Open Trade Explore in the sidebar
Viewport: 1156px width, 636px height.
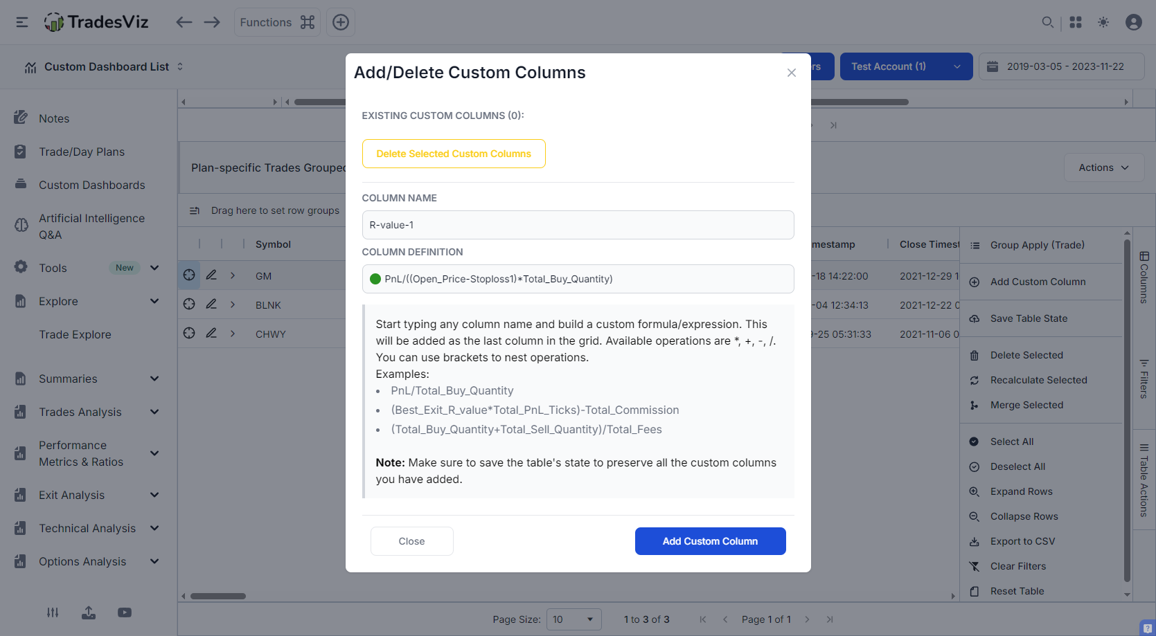(x=75, y=334)
